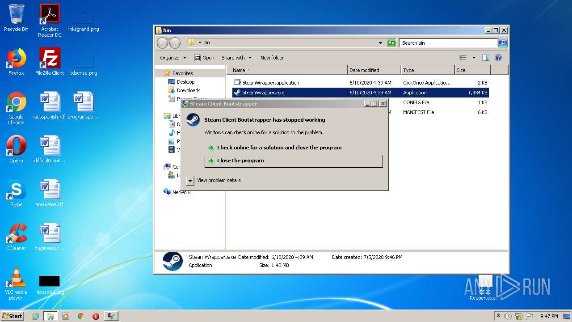The height and width of the screenshot is (322, 572).
Task: Open Opera desktop shortcut
Action: pyautogui.click(x=16, y=150)
